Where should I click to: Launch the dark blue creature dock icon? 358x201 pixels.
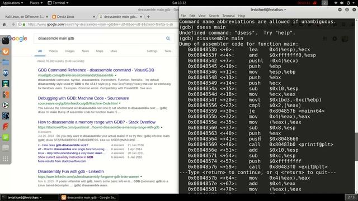[x=6, y=116]
